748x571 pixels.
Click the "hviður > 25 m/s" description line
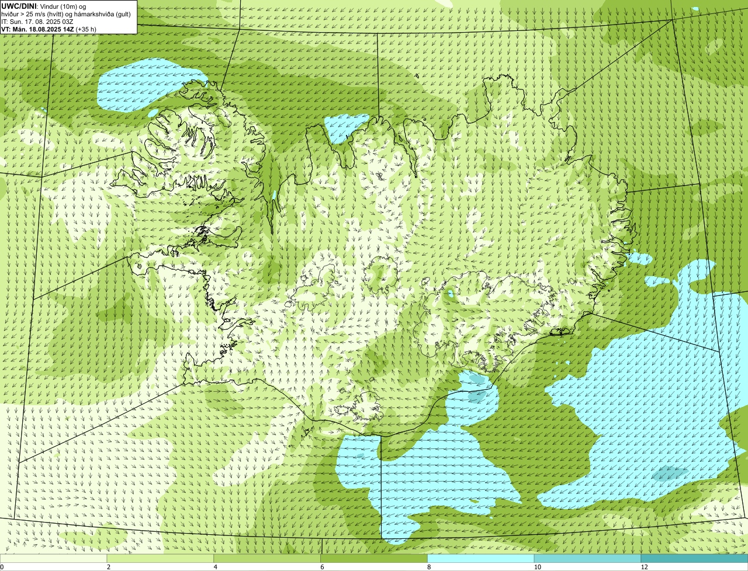click(66, 14)
